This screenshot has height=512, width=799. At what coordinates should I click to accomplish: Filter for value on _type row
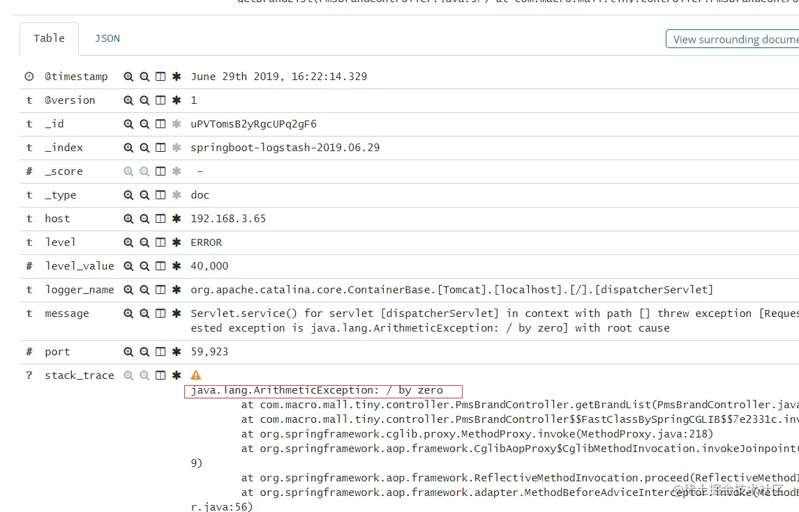(x=128, y=195)
